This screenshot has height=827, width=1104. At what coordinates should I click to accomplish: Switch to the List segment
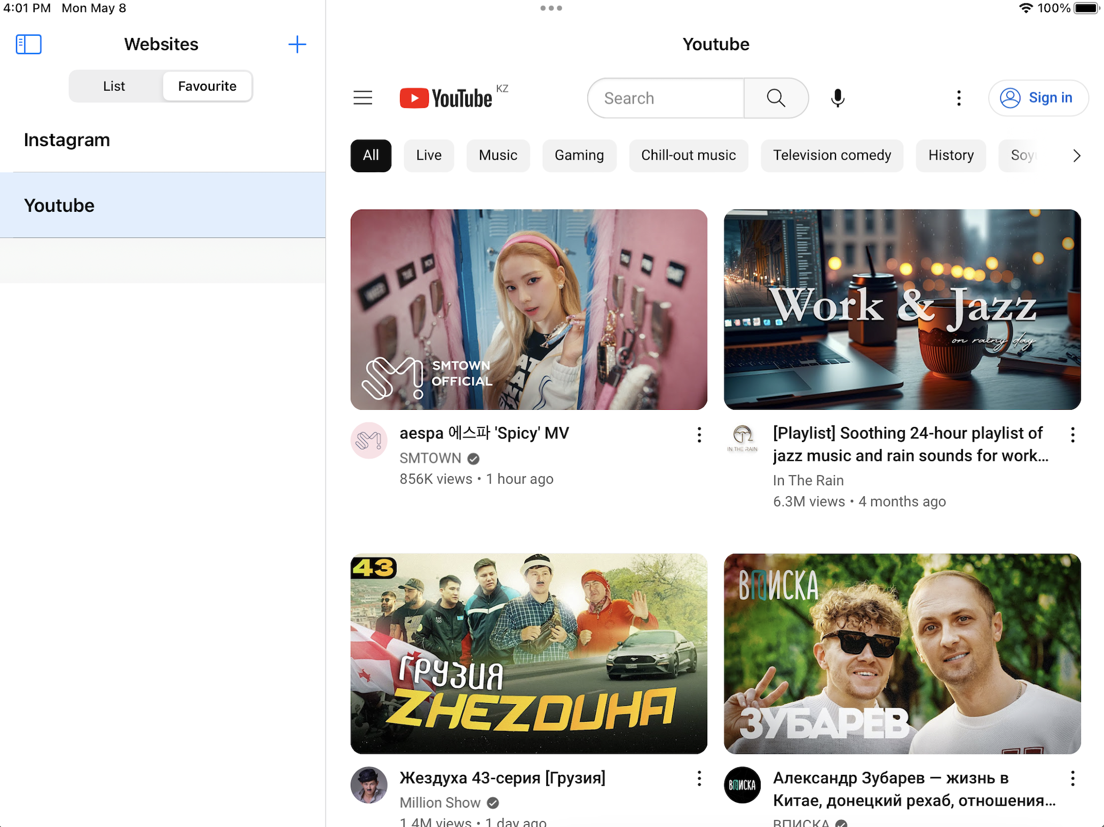[x=114, y=86]
